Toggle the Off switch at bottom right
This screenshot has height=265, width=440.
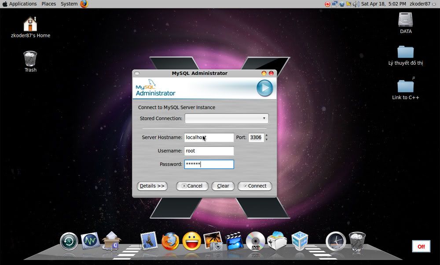tap(421, 247)
